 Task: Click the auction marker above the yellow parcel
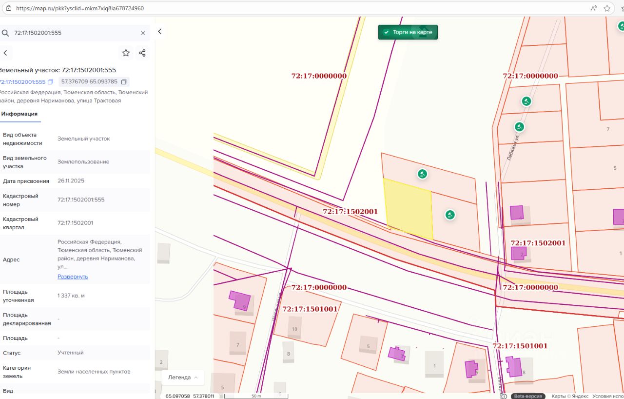pyautogui.click(x=422, y=174)
